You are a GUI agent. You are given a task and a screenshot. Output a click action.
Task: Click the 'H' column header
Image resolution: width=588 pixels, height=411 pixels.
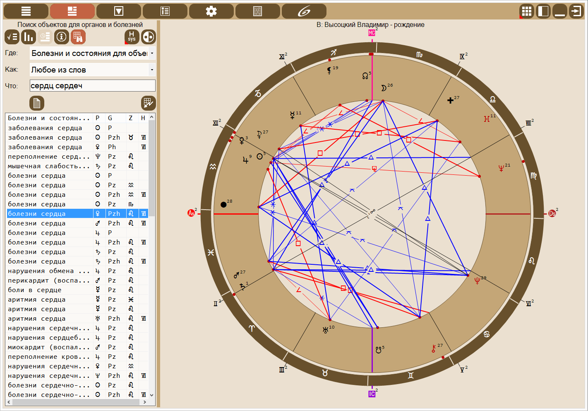143,118
